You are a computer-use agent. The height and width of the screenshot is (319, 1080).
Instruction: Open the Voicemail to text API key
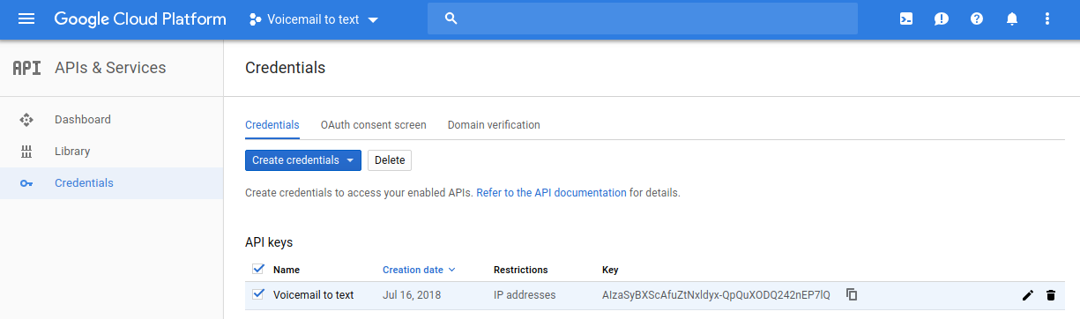point(314,295)
